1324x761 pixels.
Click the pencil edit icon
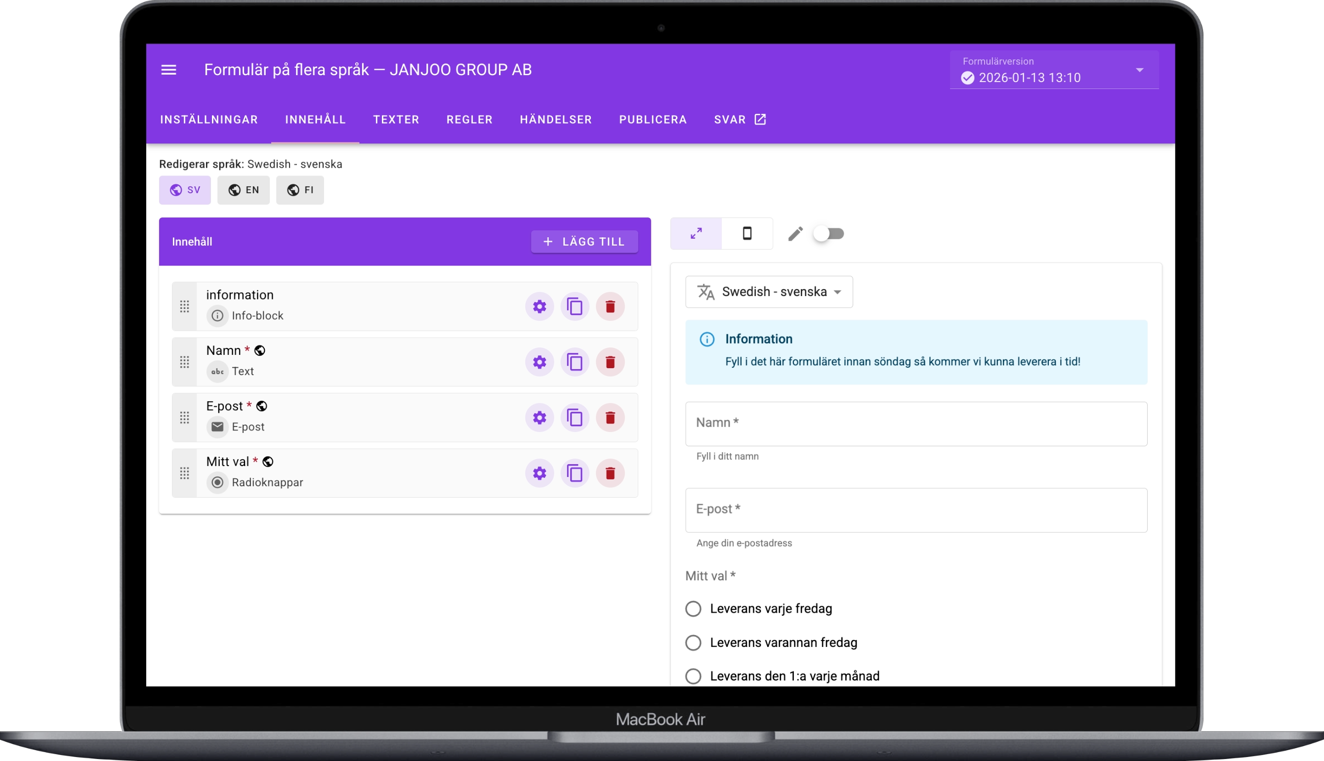pos(795,234)
